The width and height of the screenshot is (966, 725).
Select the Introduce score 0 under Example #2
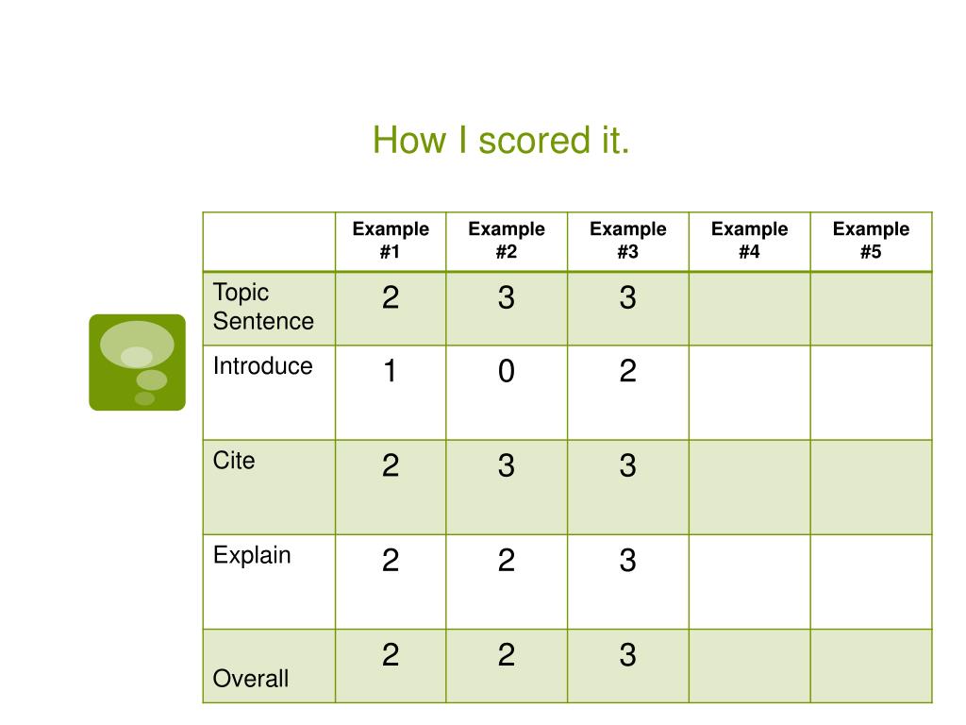point(507,371)
